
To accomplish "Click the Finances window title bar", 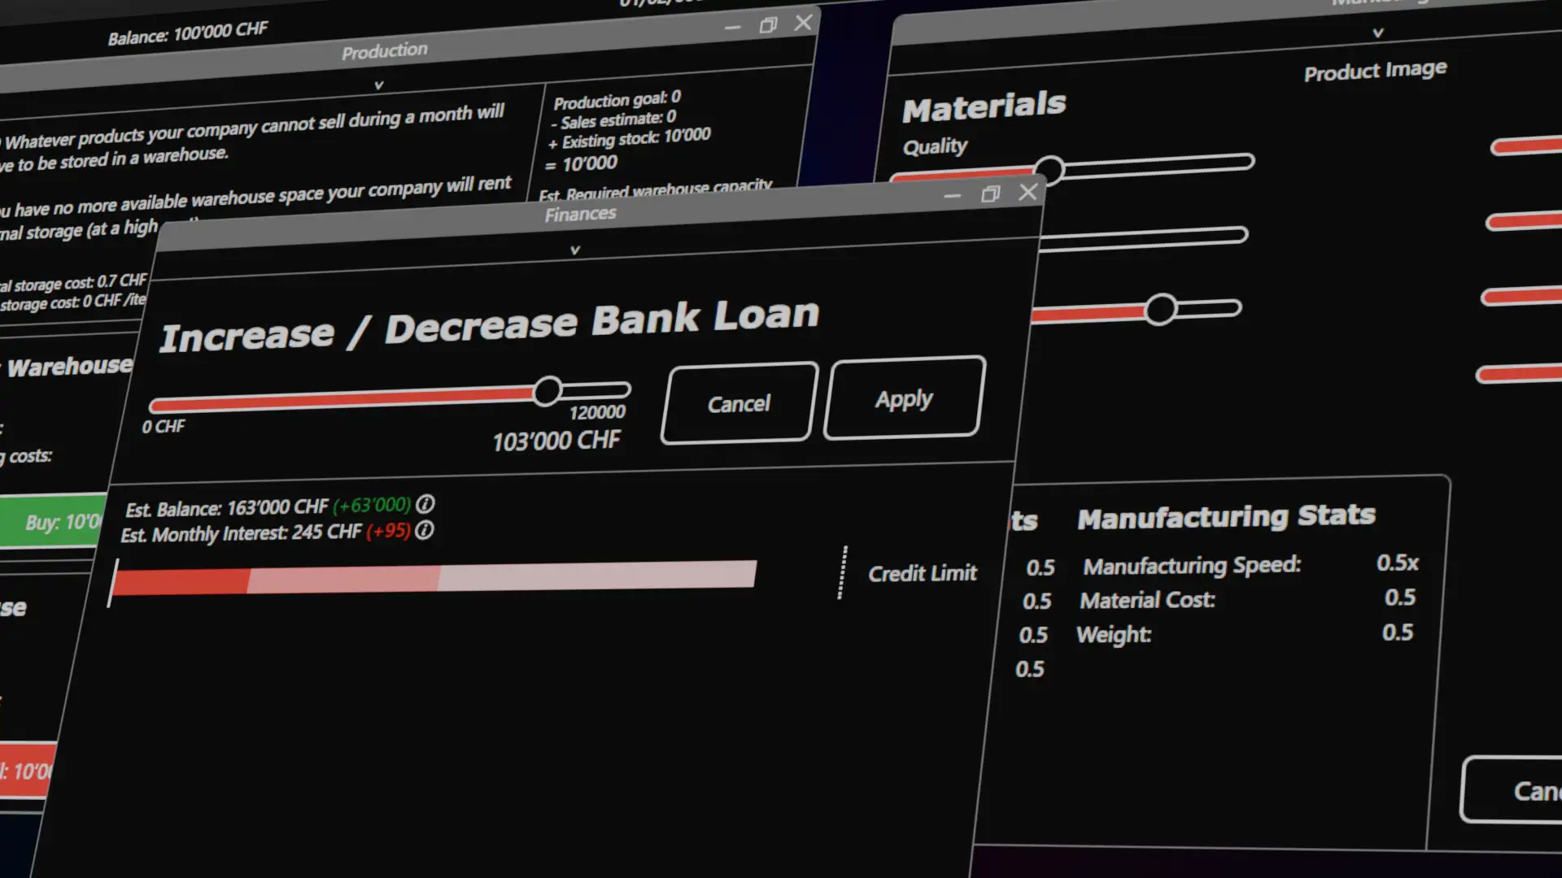I will pyautogui.click(x=579, y=215).
